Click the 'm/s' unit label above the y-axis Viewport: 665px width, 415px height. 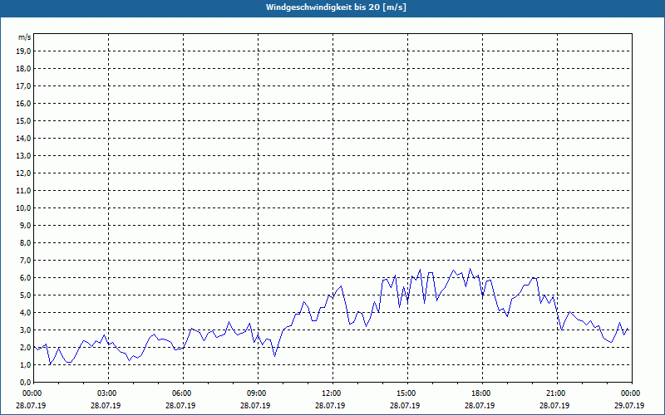pyautogui.click(x=25, y=37)
